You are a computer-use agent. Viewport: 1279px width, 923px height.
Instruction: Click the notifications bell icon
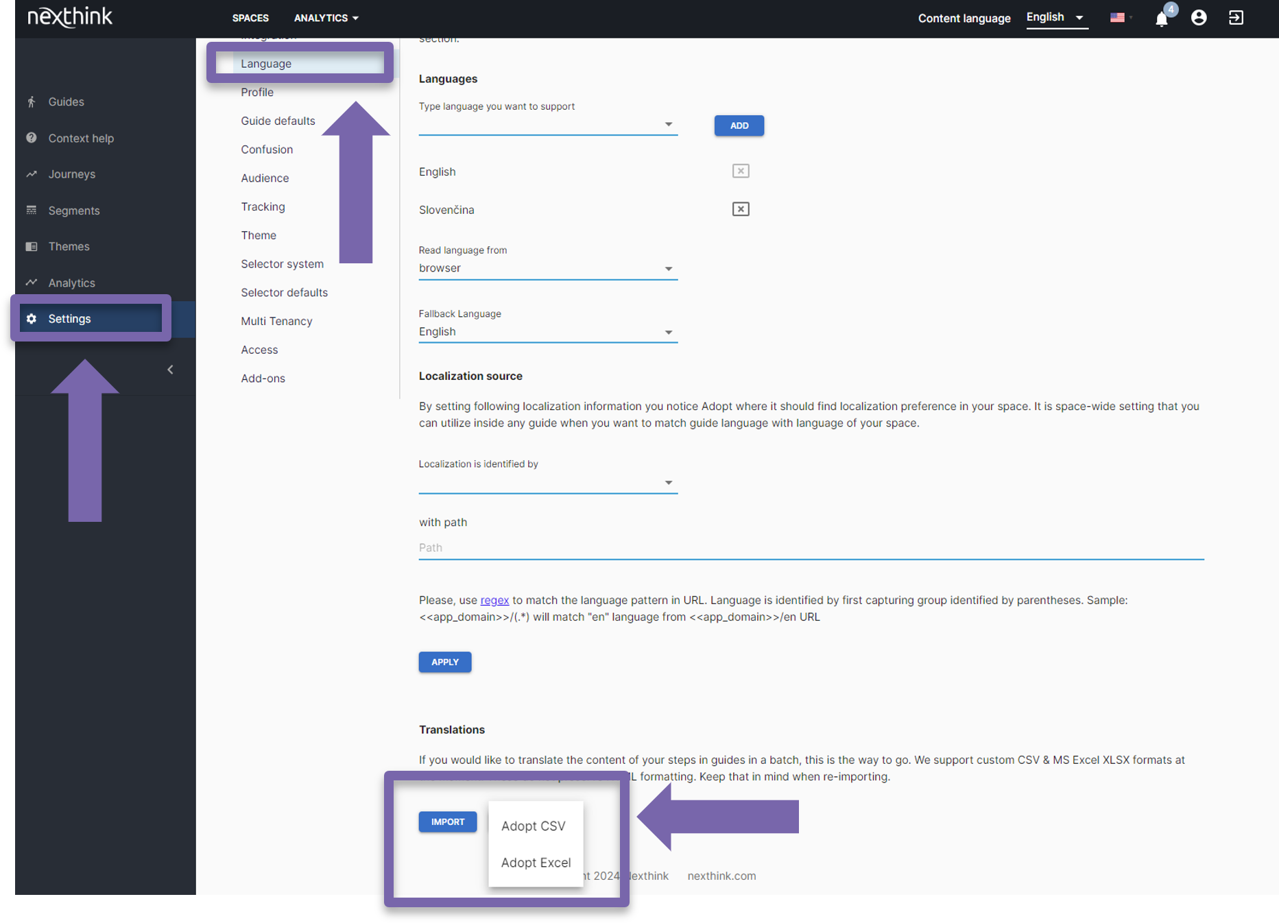[1161, 19]
